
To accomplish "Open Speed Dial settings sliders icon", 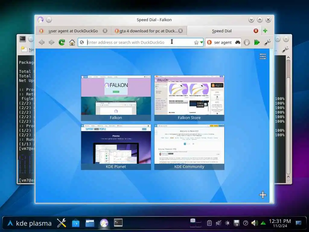I will click(263, 56).
